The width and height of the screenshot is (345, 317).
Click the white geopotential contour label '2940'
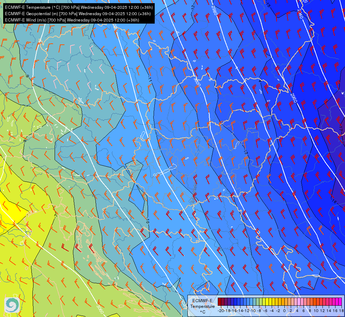tap(300, 14)
